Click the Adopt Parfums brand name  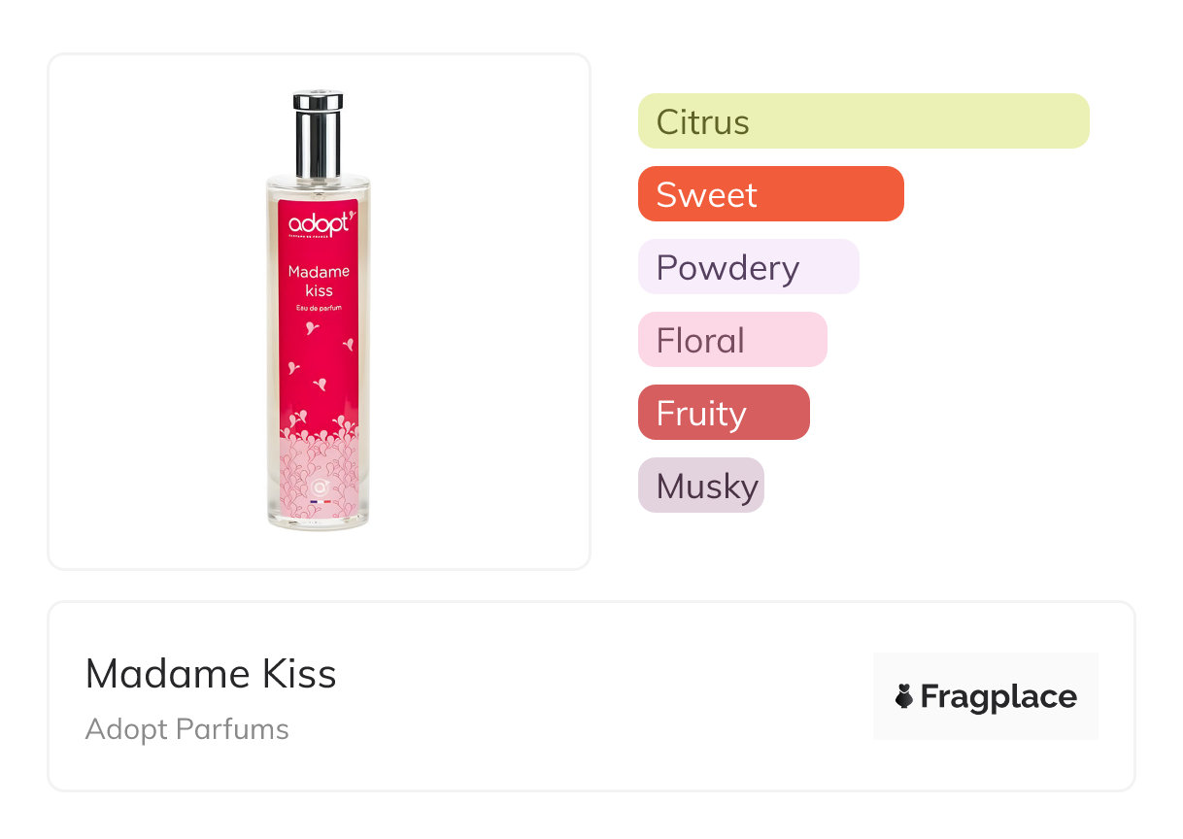(186, 729)
